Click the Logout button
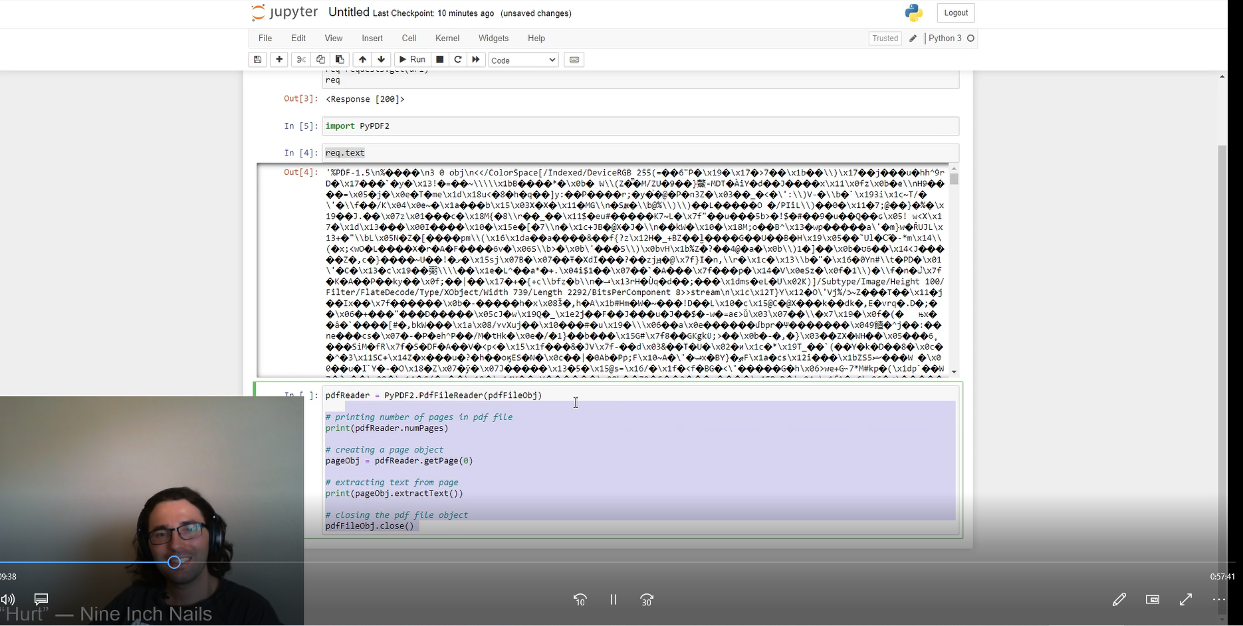The height and width of the screenshot is (626, 1243). (955, 13)
